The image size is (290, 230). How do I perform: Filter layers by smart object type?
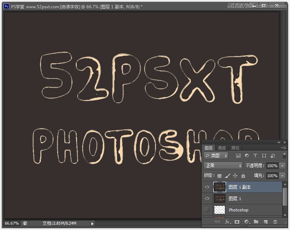(272, 156)
